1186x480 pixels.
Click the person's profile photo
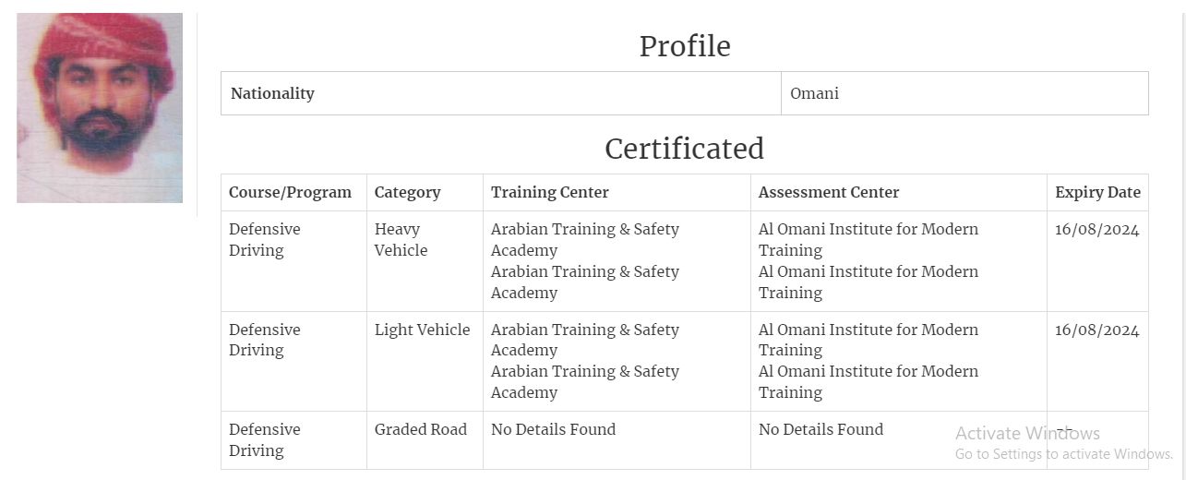pos(100,108)
